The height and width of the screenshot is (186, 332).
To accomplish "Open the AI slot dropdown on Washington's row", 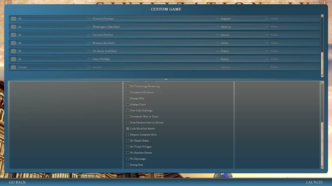I will [54, 27].
